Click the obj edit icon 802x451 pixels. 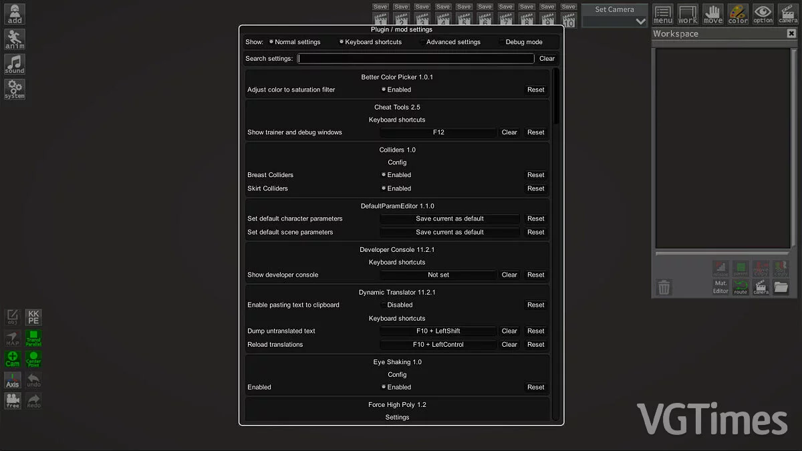(x=13, y=317)
